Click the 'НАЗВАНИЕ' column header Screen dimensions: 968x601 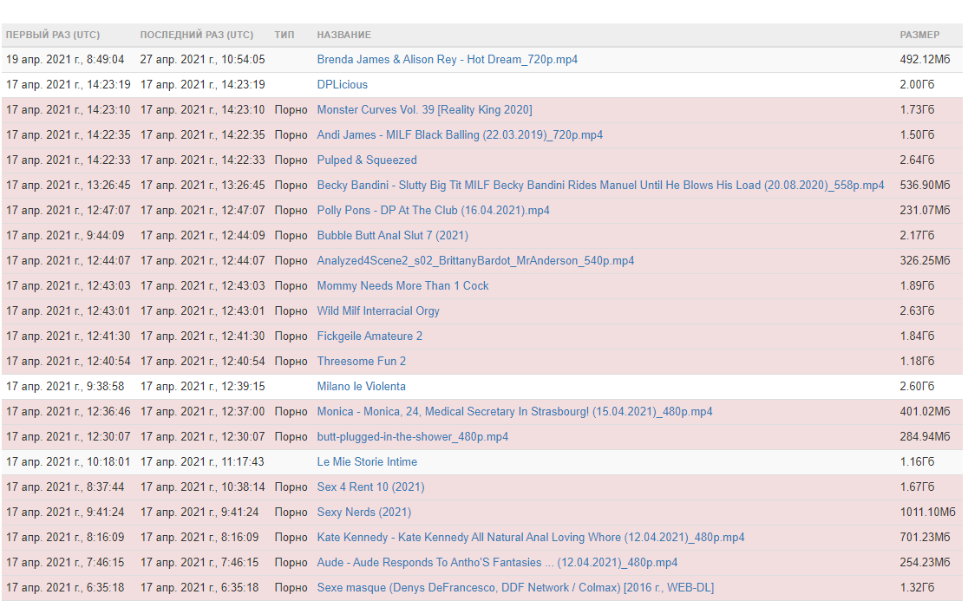343,35
